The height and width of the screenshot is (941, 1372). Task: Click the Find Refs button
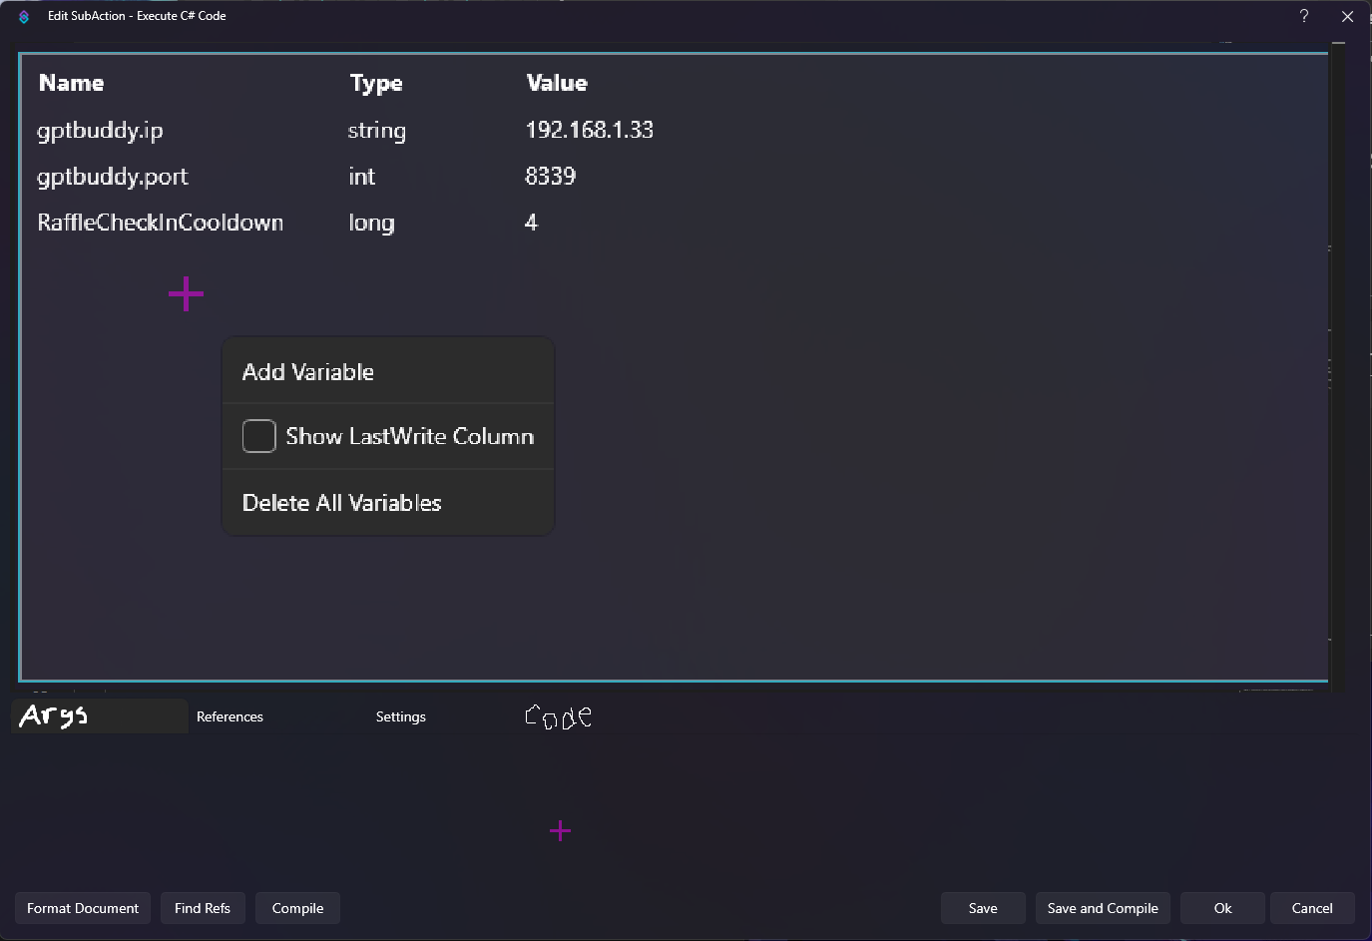203,908
